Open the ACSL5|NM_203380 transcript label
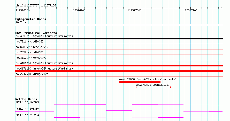This screenshot has height=121, width=230. point(27,109)
